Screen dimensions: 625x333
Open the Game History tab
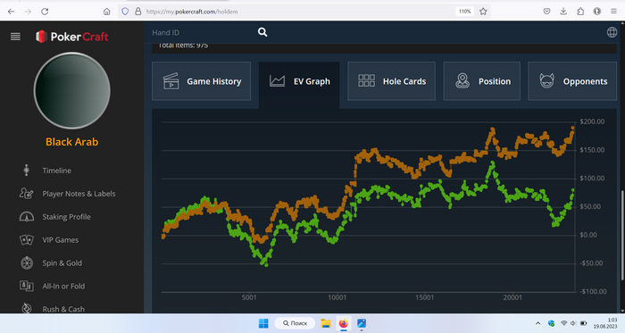pyautogui.click(x=201, y=81)
